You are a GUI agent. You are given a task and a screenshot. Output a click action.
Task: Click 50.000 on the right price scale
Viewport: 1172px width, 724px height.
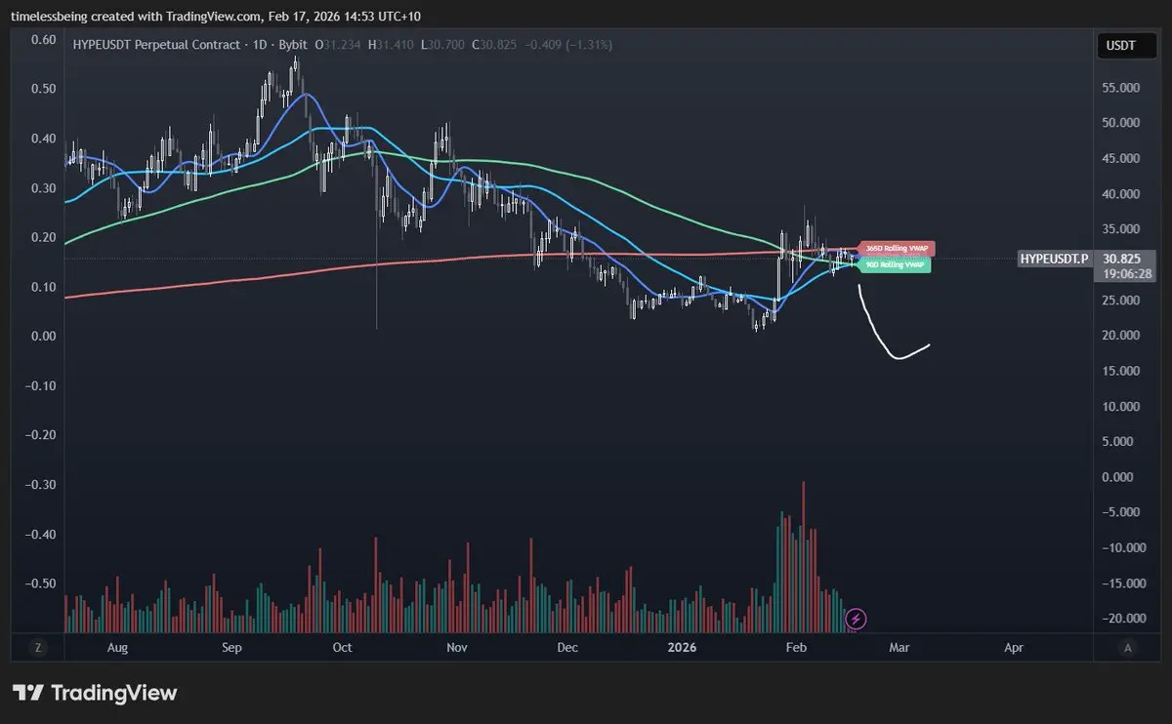pos(1121,123)
